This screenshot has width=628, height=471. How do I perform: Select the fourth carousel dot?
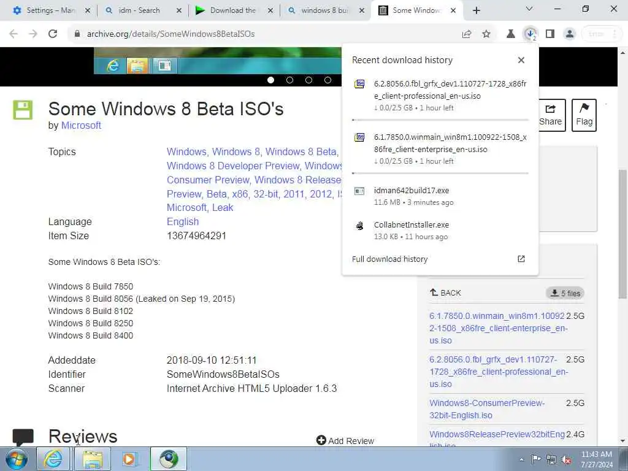pos(327,80)
